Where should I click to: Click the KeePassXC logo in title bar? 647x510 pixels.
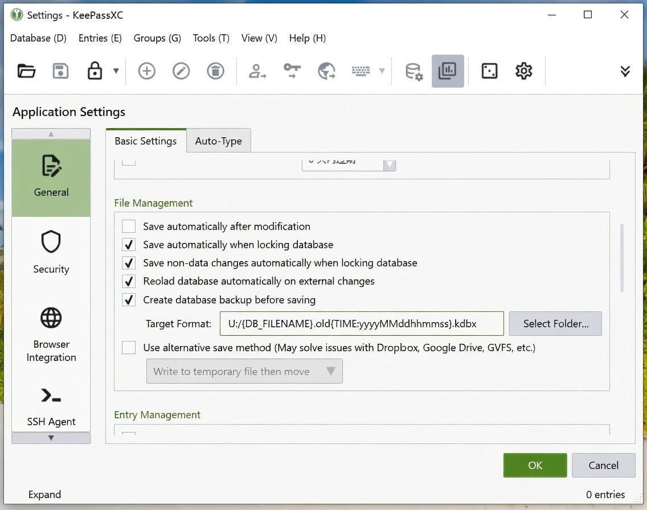[17, 15]
